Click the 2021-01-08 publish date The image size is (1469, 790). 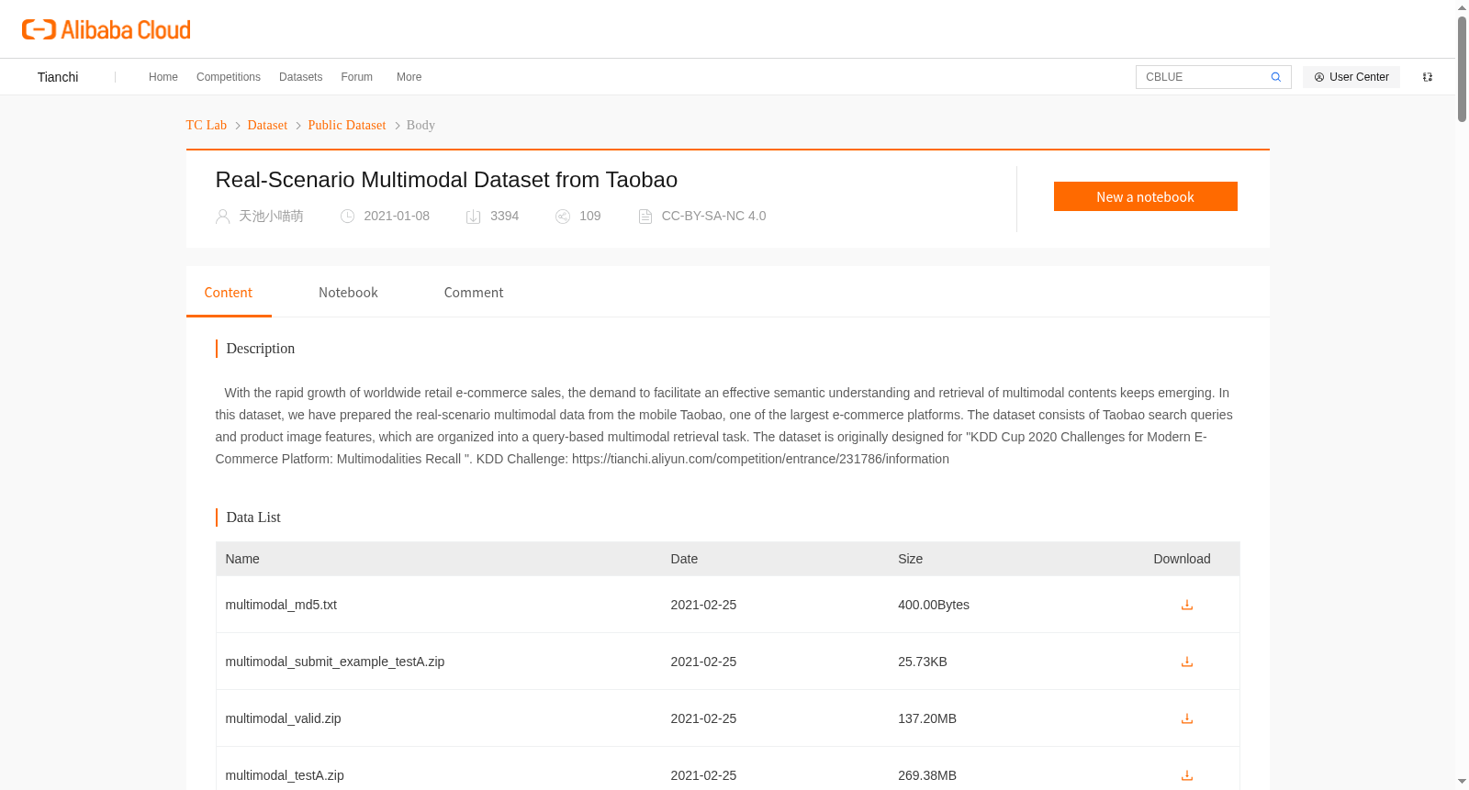click(x=397, y=217)
